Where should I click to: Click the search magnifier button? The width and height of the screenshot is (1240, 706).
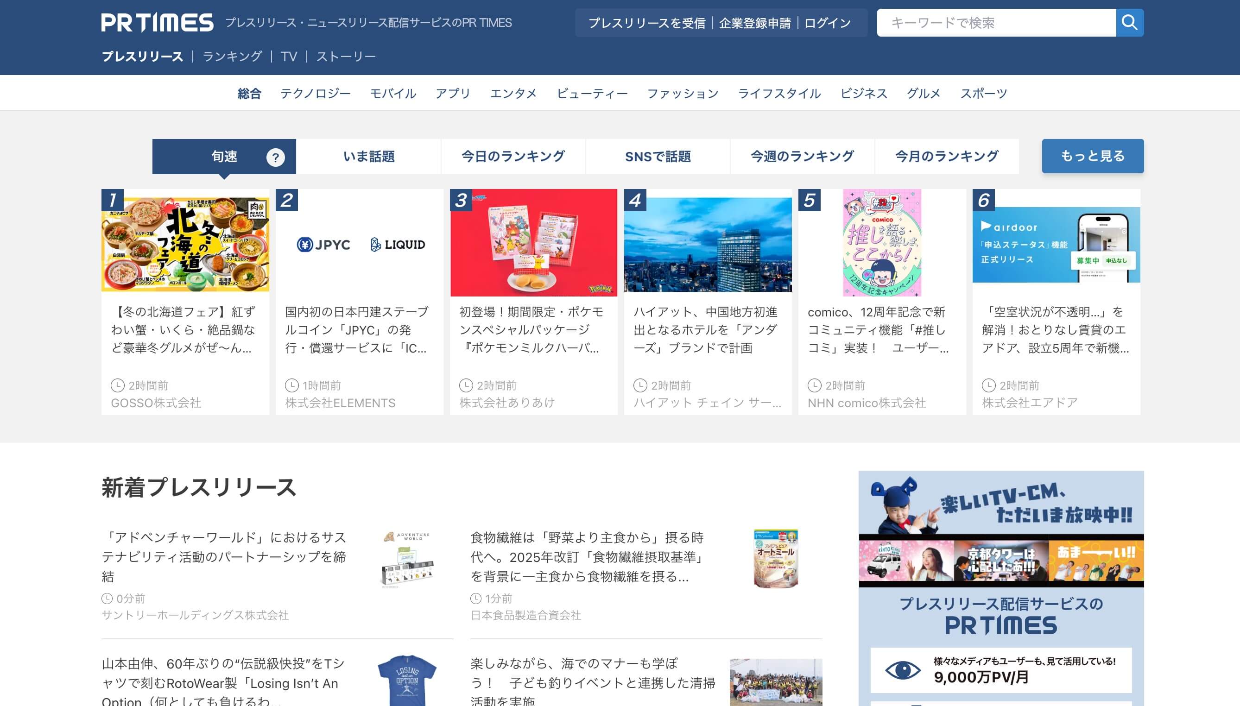(x=1129, y=23)
